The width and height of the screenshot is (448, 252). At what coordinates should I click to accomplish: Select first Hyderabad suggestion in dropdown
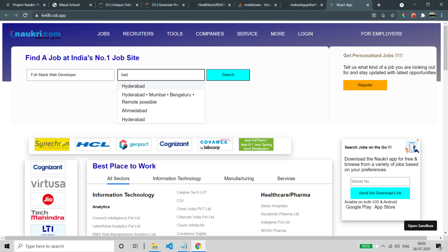133,86
